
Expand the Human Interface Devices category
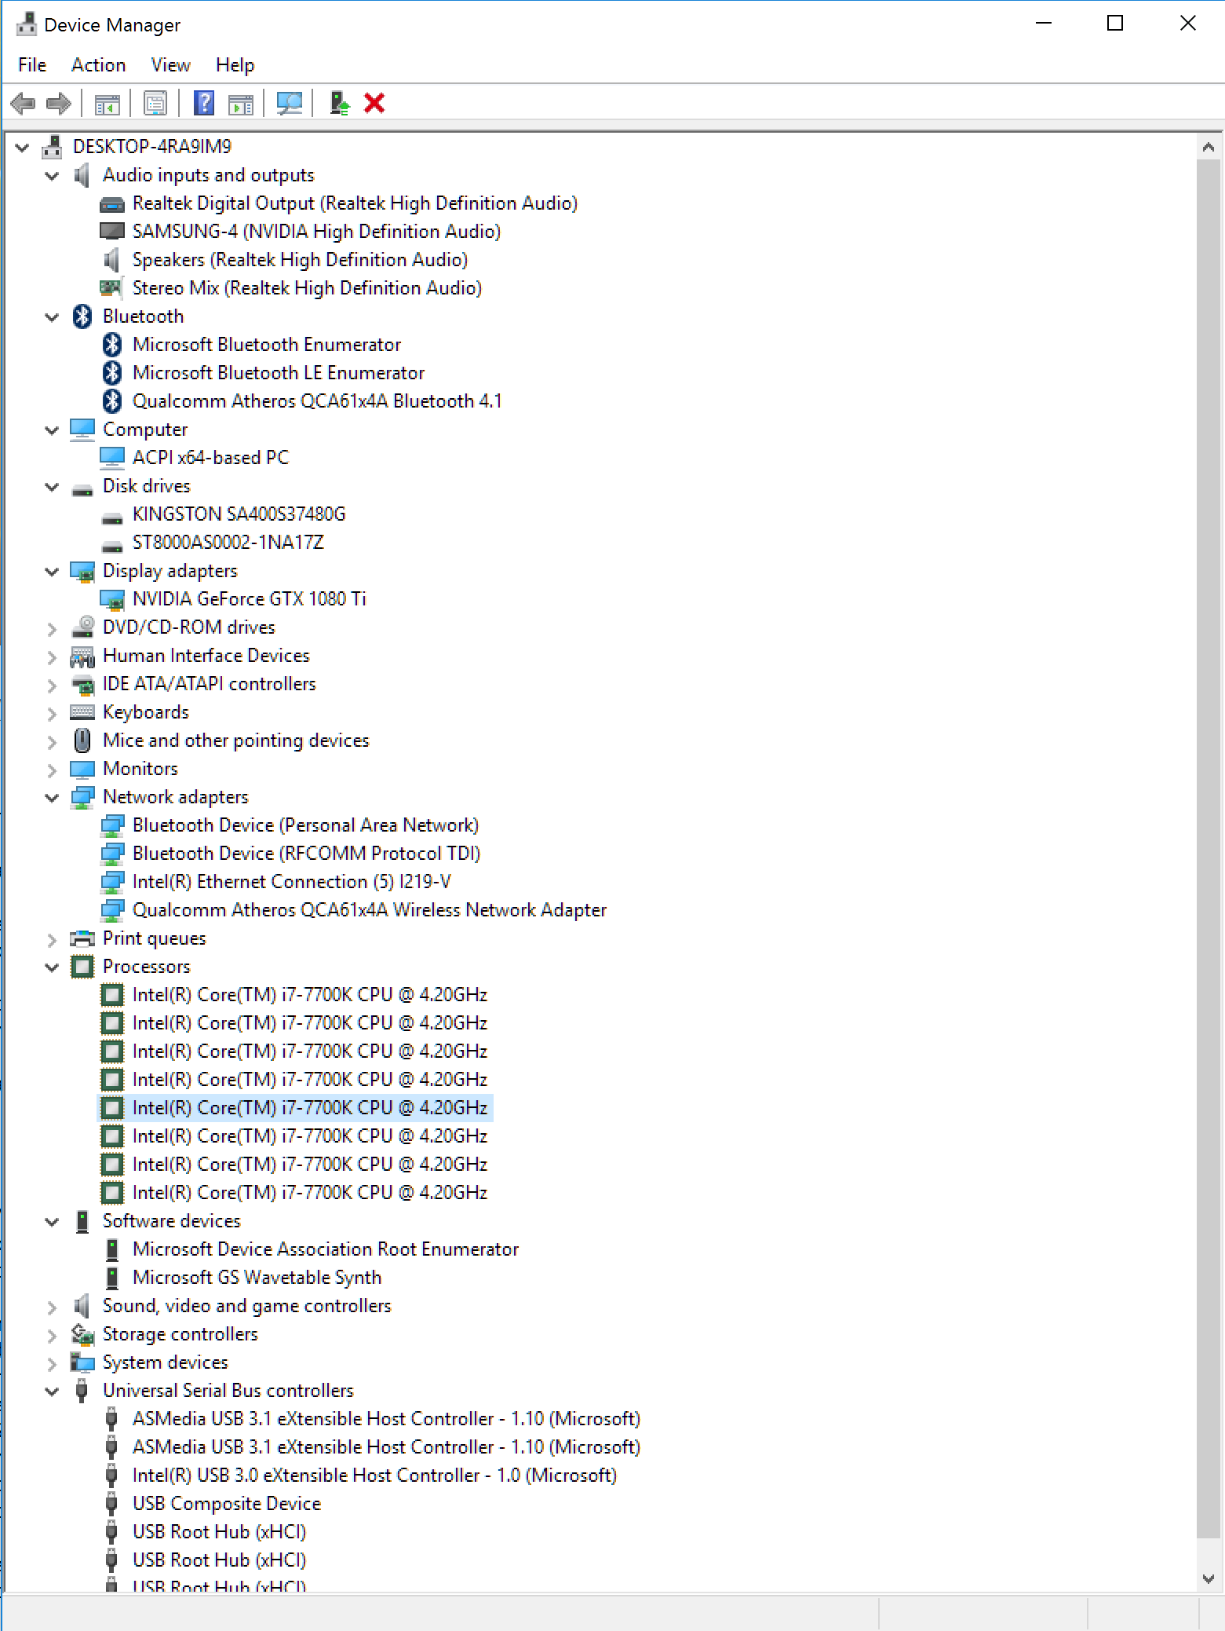52,656
